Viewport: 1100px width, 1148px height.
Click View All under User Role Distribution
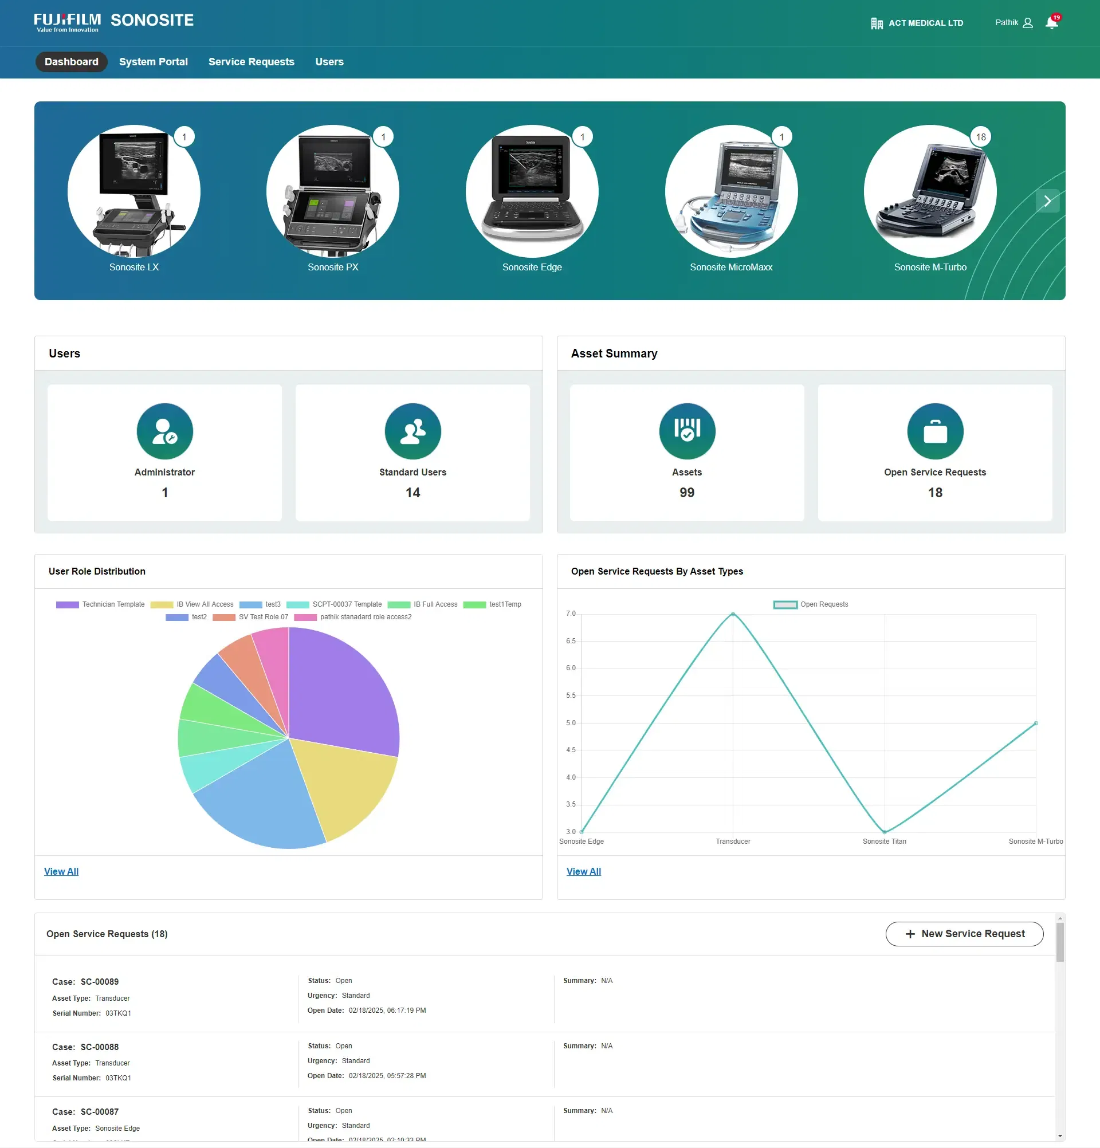(61, 871)
